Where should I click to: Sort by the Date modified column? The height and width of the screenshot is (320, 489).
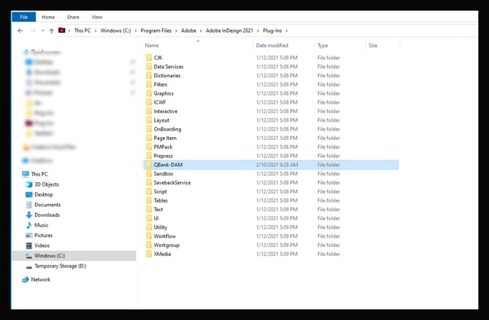(273, 45)
